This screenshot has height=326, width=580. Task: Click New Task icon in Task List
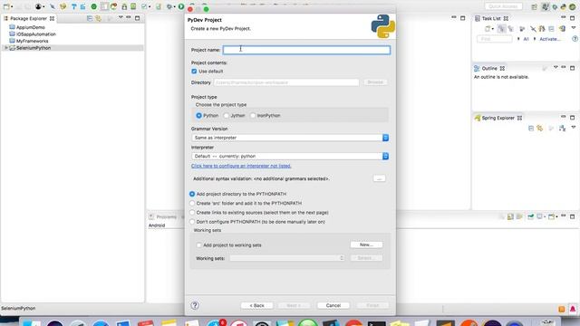(x=488, y=28)
